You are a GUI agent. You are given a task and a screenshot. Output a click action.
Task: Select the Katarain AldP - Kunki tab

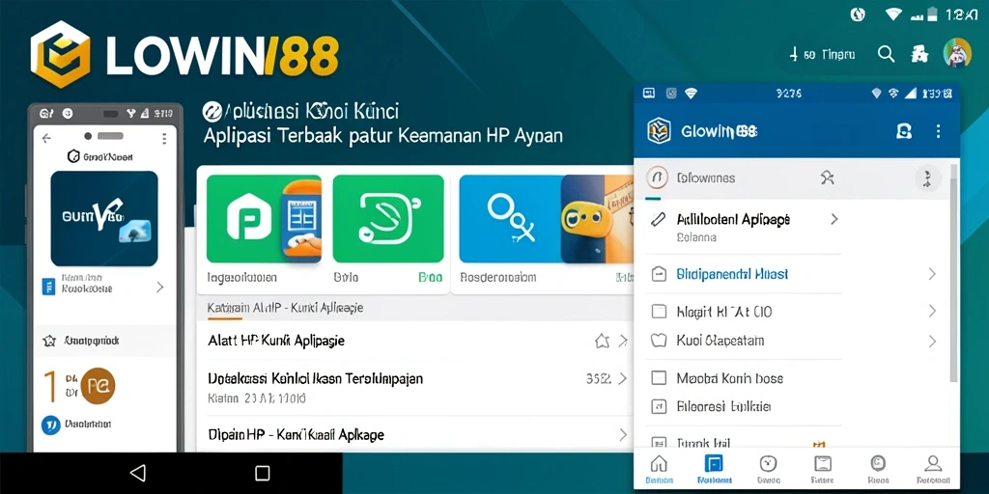285,308
